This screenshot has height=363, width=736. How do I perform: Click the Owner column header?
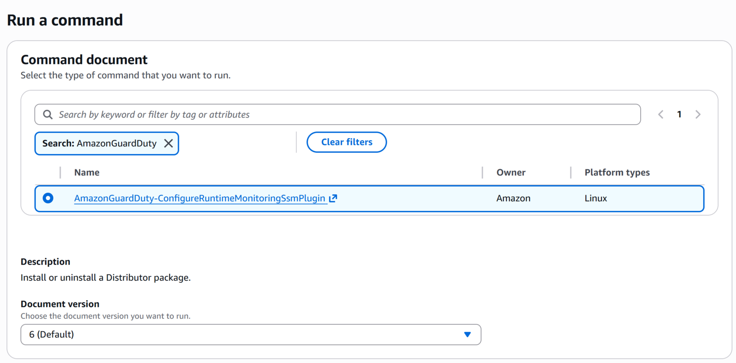(511, 172)
